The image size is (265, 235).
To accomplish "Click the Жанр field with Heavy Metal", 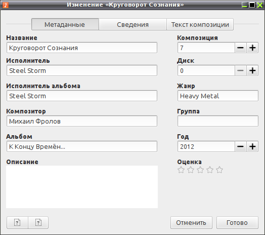I will 218,96.
